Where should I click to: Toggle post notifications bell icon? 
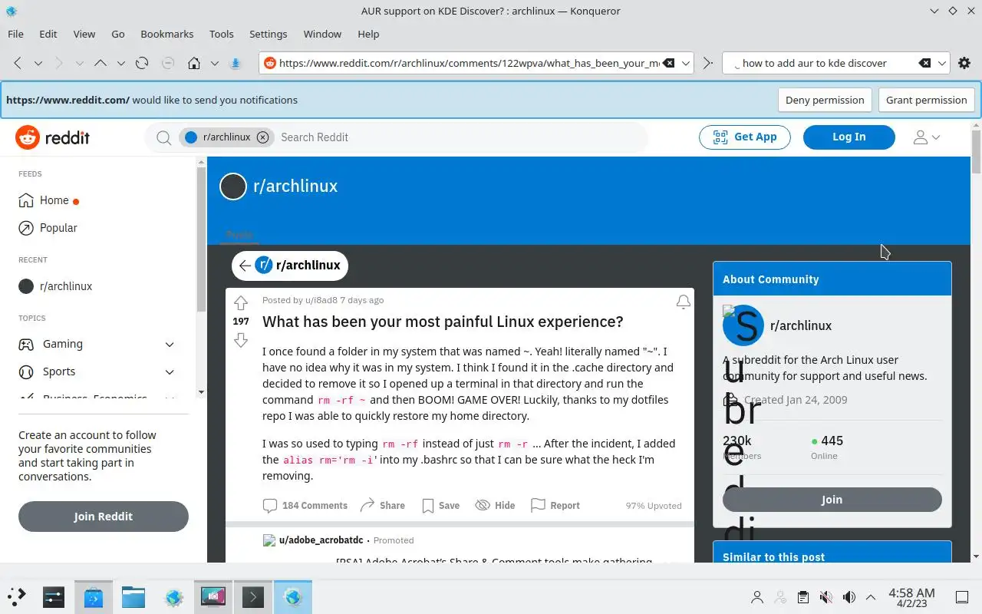click(683, 302)
